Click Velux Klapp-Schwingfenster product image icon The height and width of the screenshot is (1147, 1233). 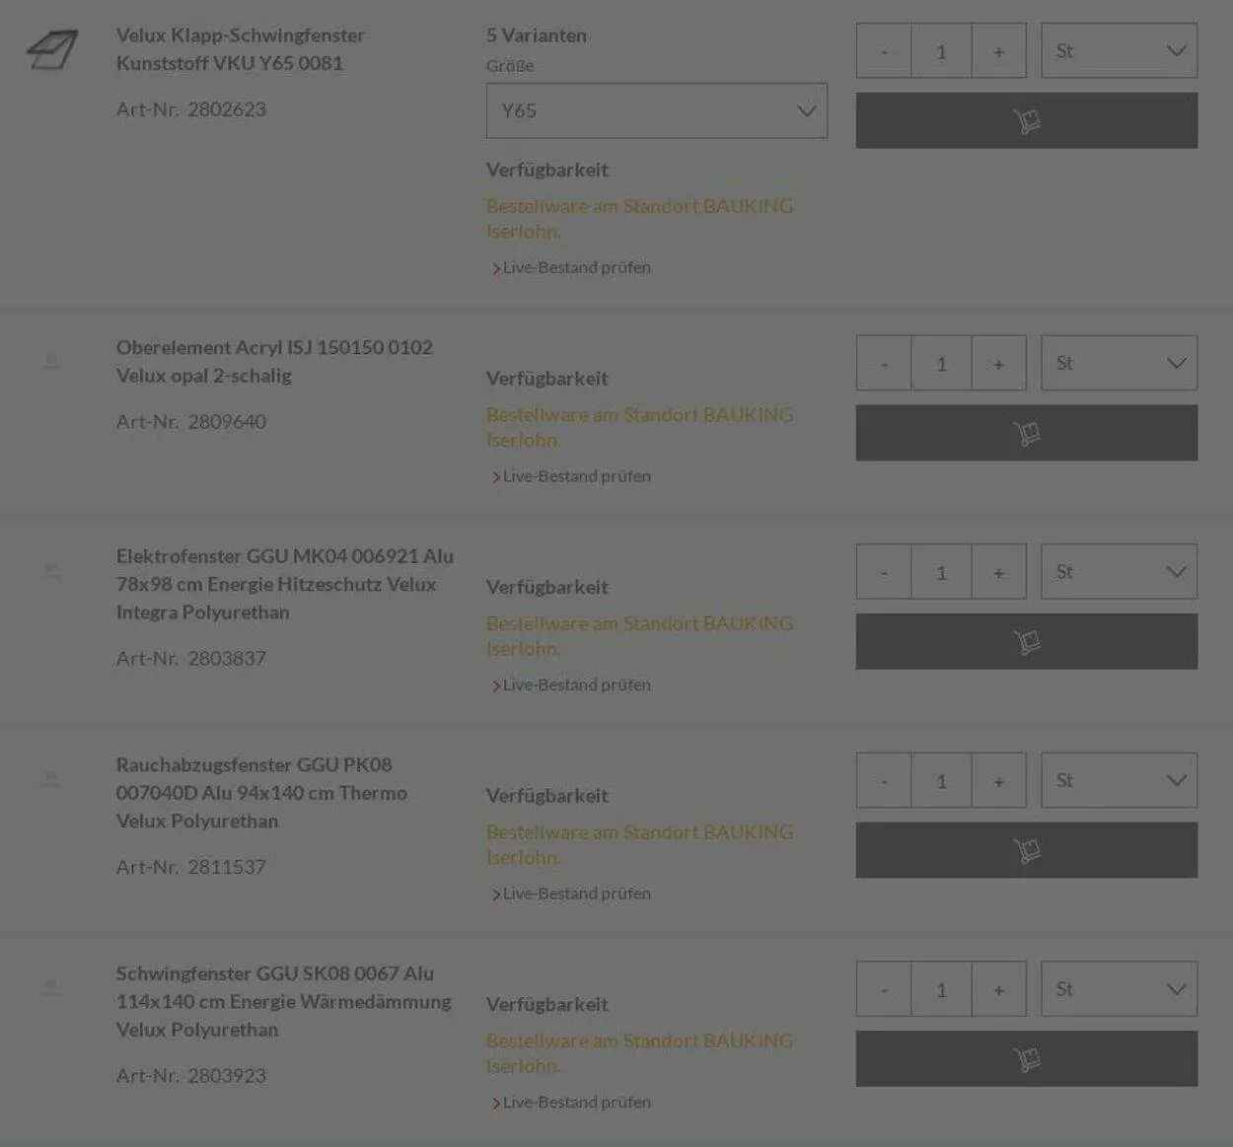(52, 49)
